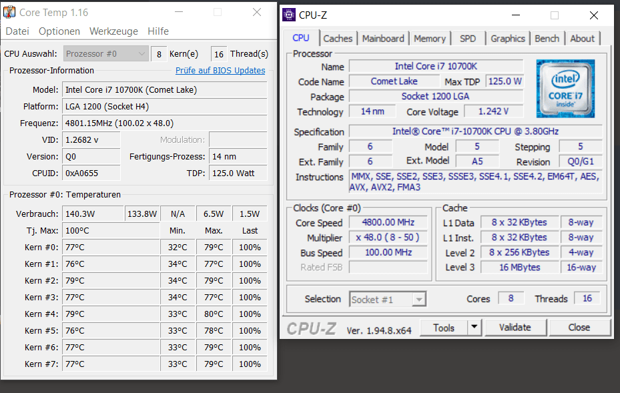Viewport: 620px width, 393px height.
Task: Switch to the About tab in CPU-Z
Action: (582, 39)
